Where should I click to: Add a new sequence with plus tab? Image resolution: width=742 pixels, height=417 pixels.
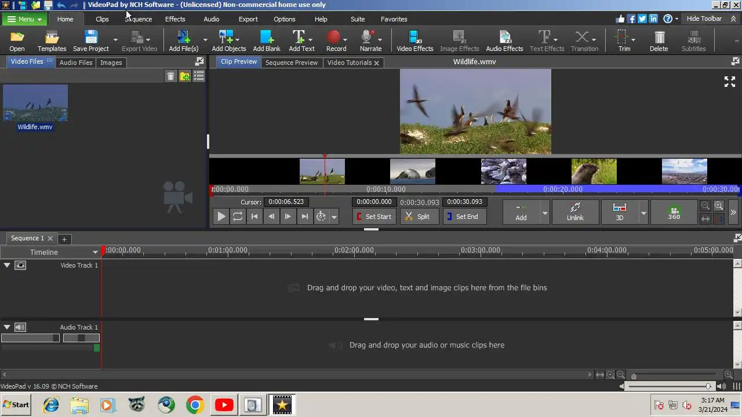point(64,239)
